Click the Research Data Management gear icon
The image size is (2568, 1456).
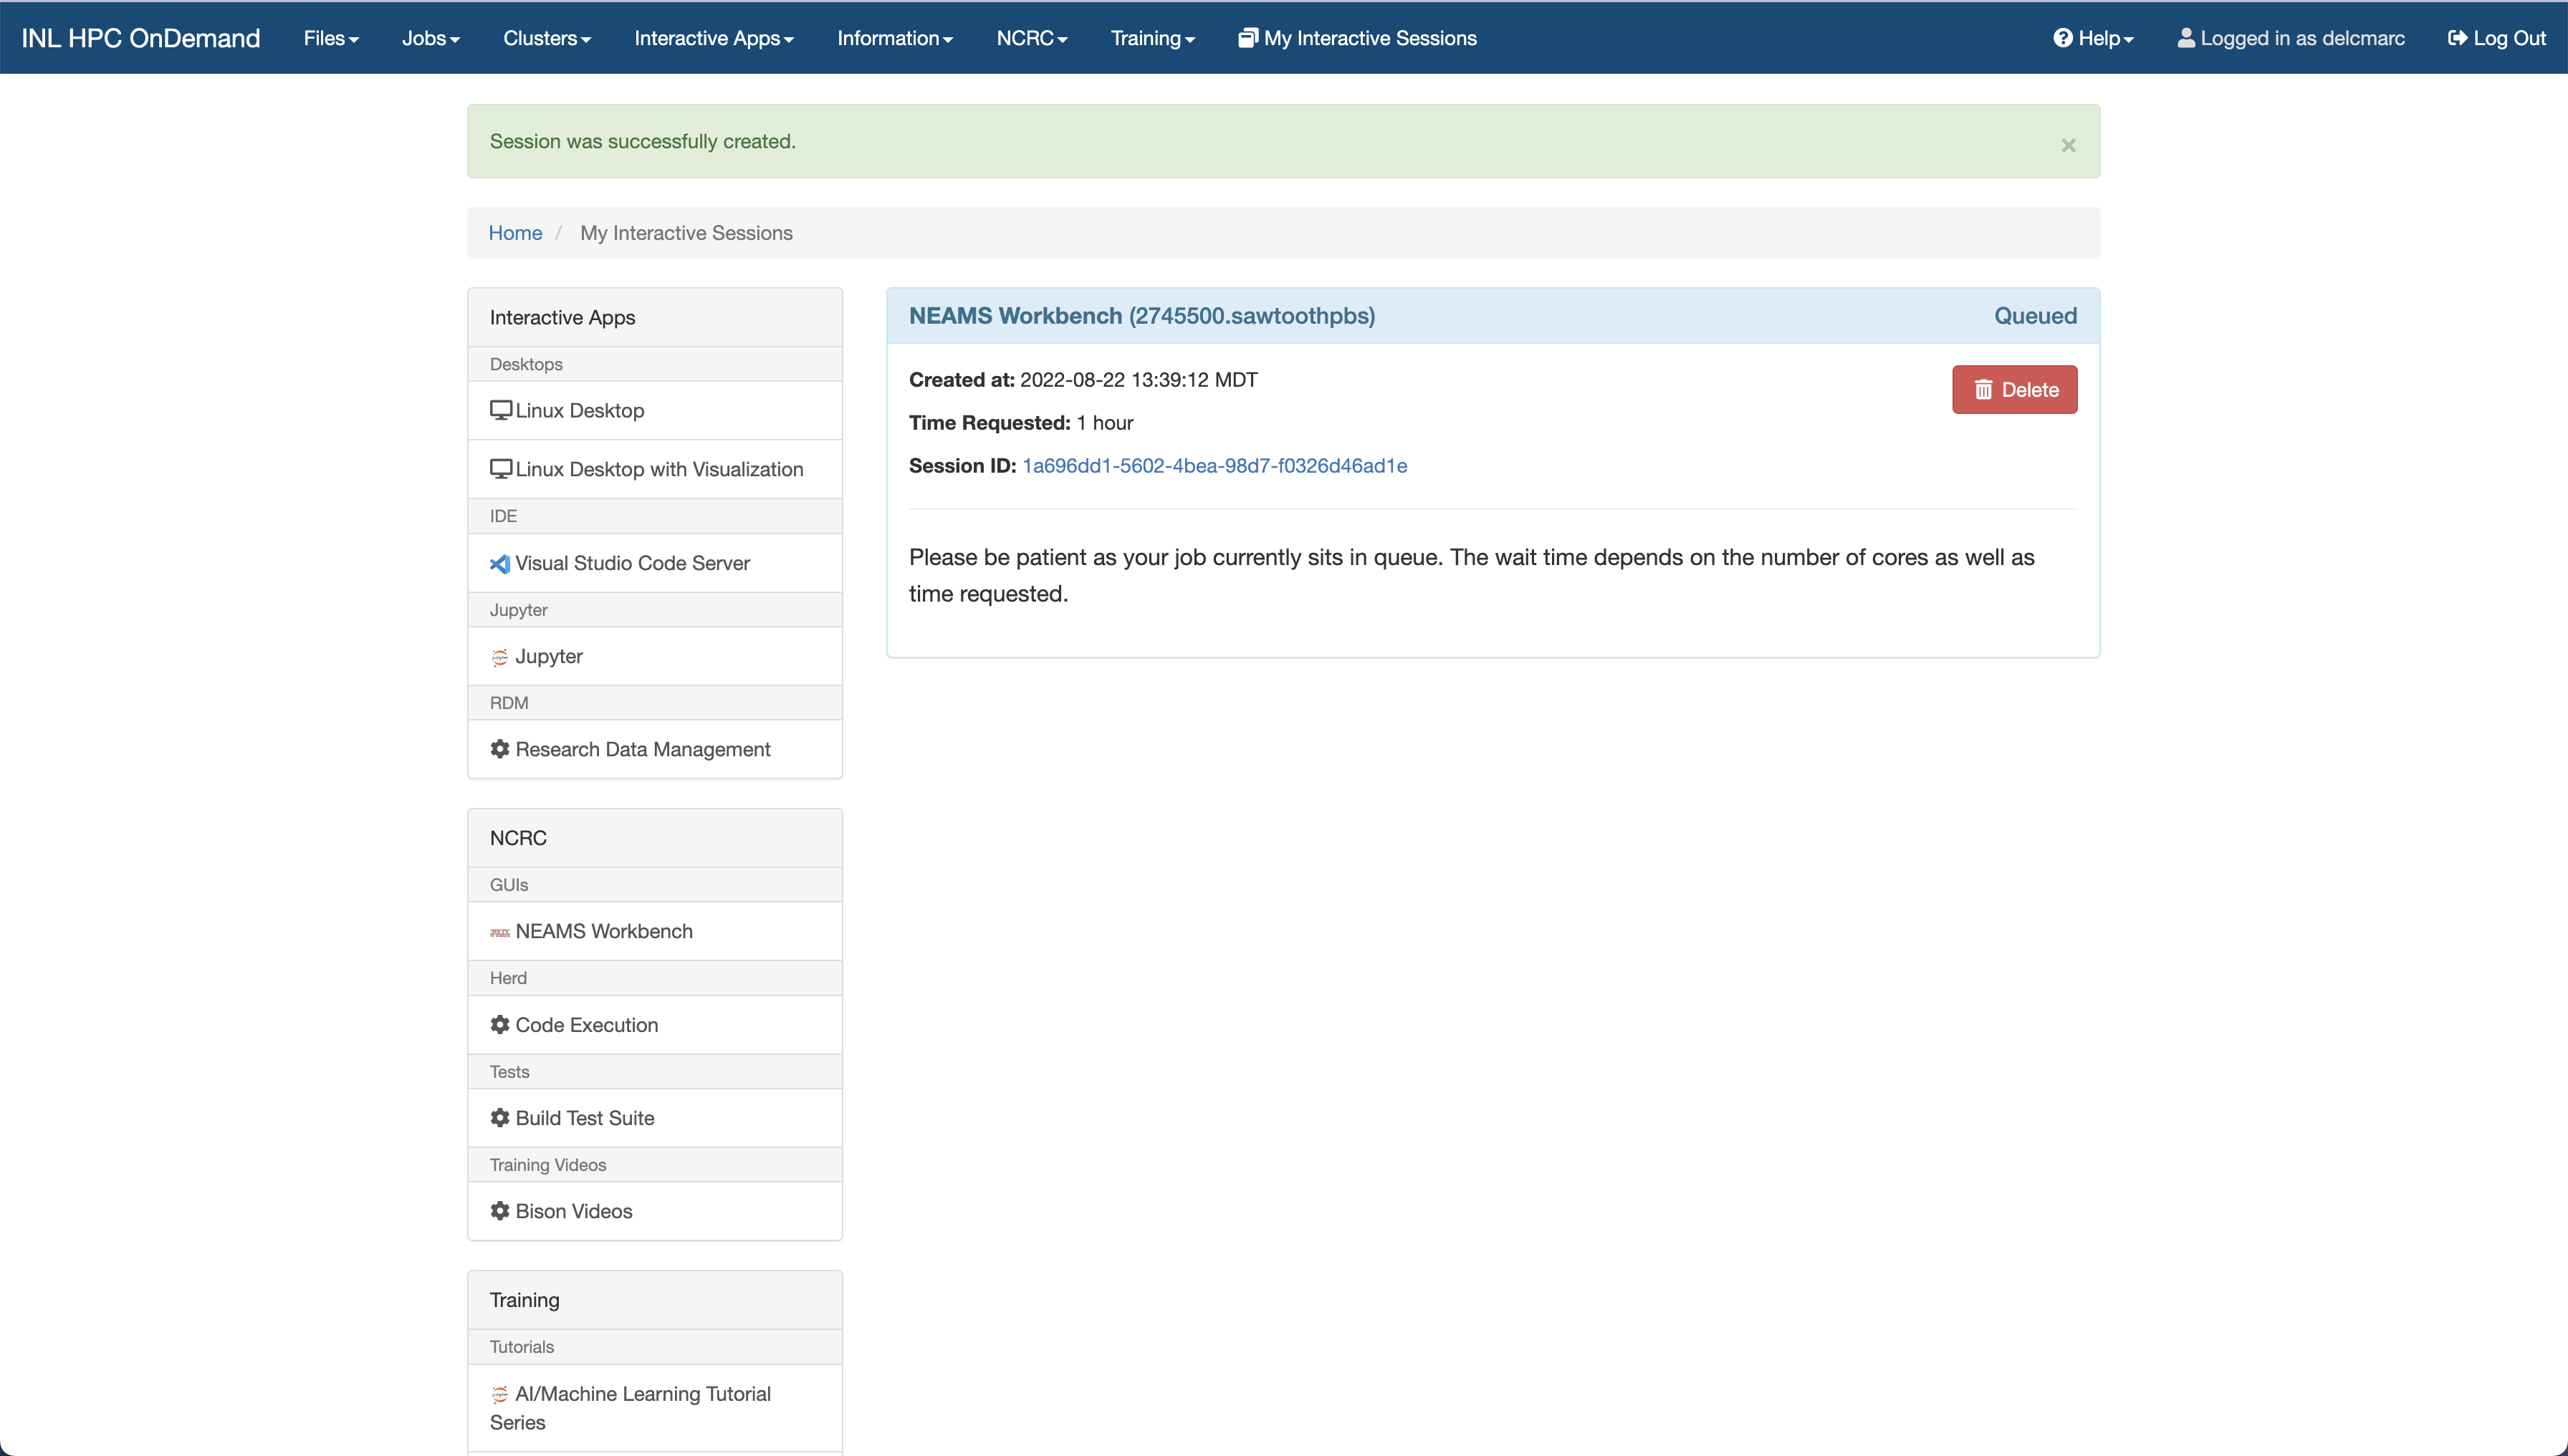point(500,749)
